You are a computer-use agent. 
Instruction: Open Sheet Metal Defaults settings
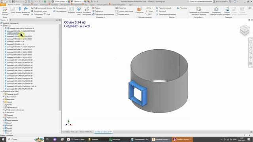tap(198, 11)
